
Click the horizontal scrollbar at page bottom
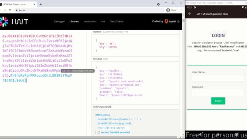coord(88,137)
